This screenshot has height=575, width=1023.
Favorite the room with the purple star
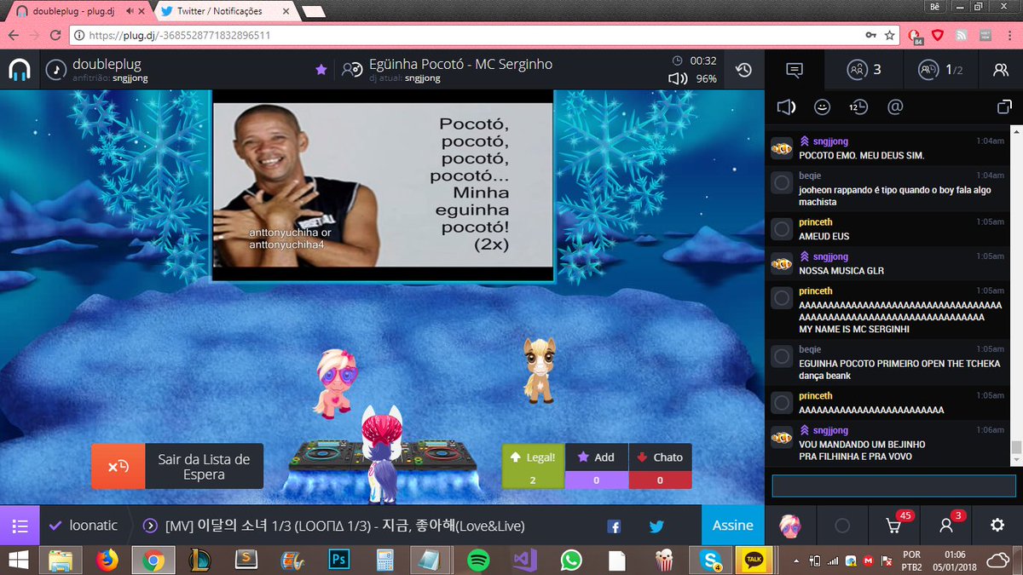pos(321,70)
